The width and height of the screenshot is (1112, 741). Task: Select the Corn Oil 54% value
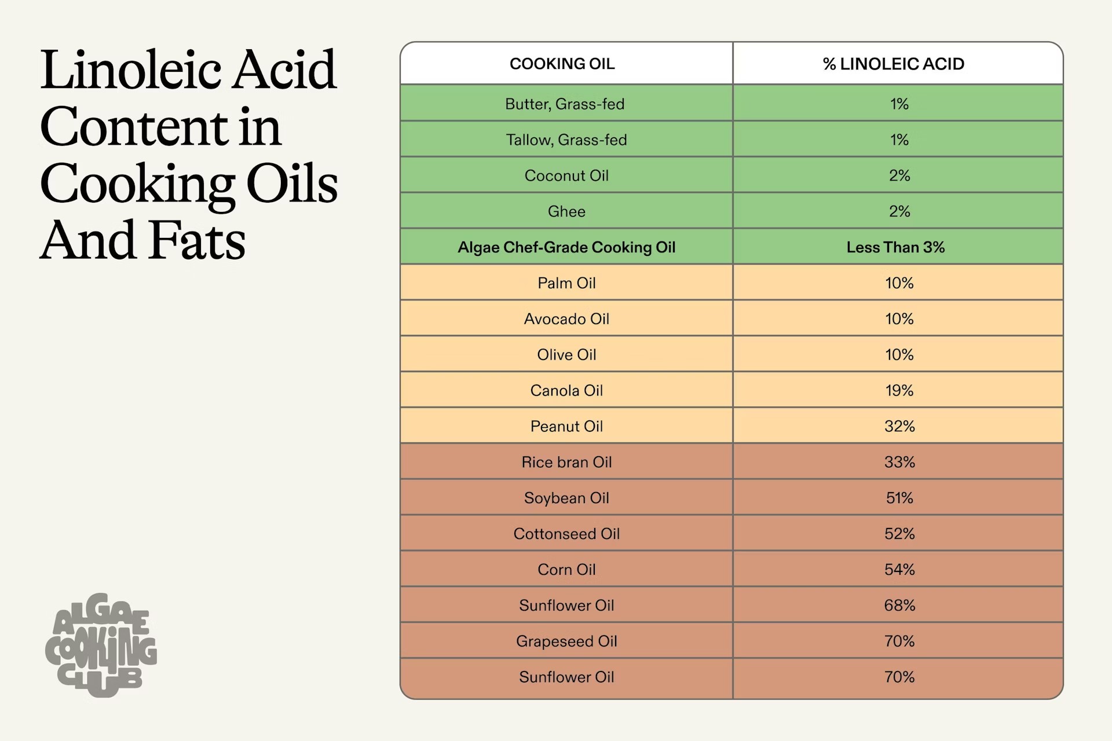coord(899,570)
